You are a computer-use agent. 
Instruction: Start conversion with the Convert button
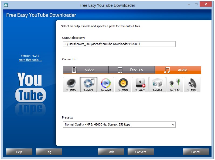(x=141, y=152)
